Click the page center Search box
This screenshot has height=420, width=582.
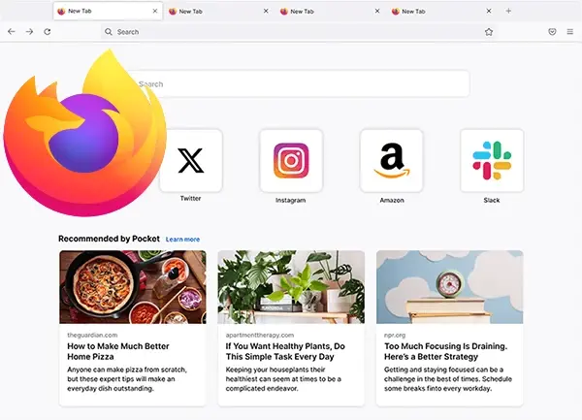299,83
